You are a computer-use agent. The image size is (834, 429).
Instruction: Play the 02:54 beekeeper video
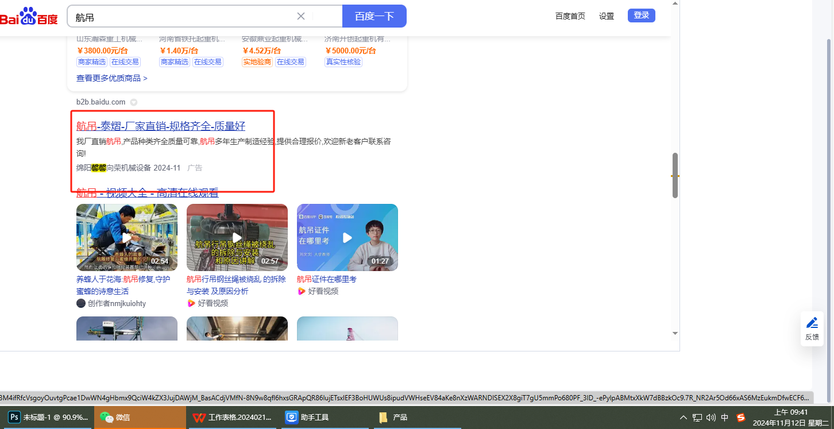pos(127,237)
